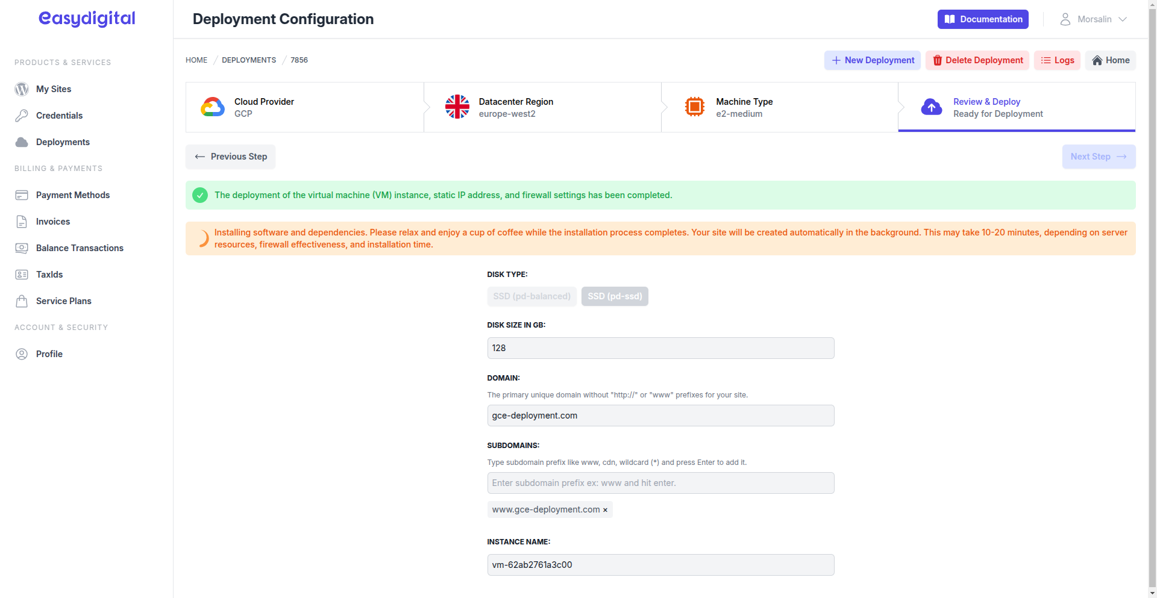Click the key icon next to Credentials
The image size is (1157, 598).
tap(22, 116)
